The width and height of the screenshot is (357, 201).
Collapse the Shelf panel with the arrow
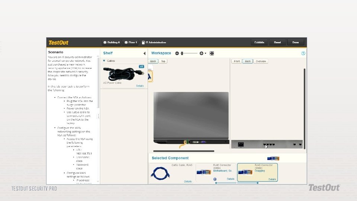(144, 53)
